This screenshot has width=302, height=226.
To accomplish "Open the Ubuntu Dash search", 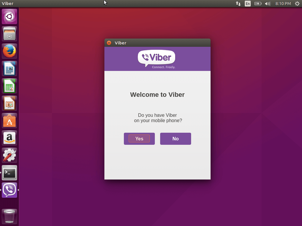I will tap(9, 16).
